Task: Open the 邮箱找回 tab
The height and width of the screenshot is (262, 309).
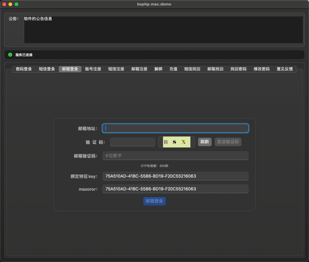Action: pos(215,69)
